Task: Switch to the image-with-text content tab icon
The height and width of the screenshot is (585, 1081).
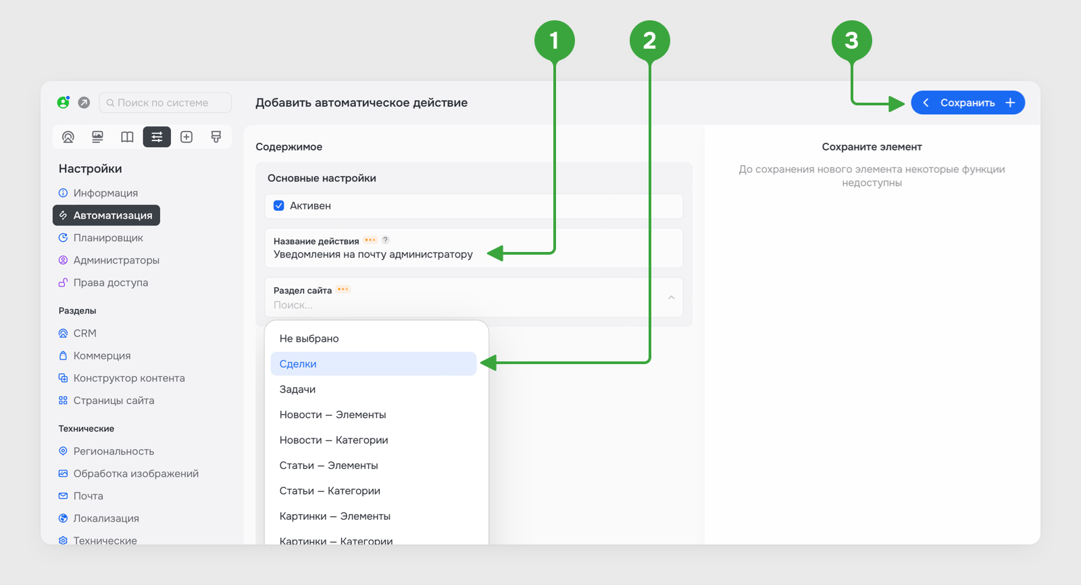Action: tap(98, 137)
